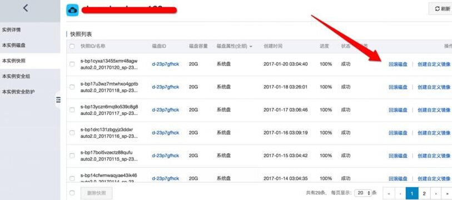Go to next page with › button
This screenshot has width=452, height=200.
[x=436, y=193]
